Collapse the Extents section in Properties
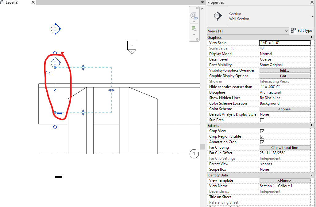This screenshot has width=316, height=207. (x=311, y=125)
